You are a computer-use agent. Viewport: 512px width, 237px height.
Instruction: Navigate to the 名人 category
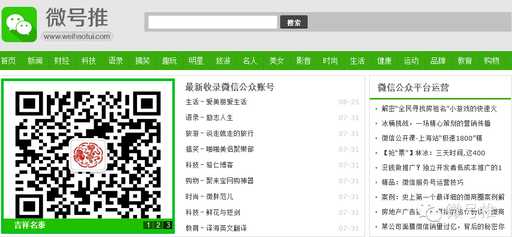tap(250, 61)
